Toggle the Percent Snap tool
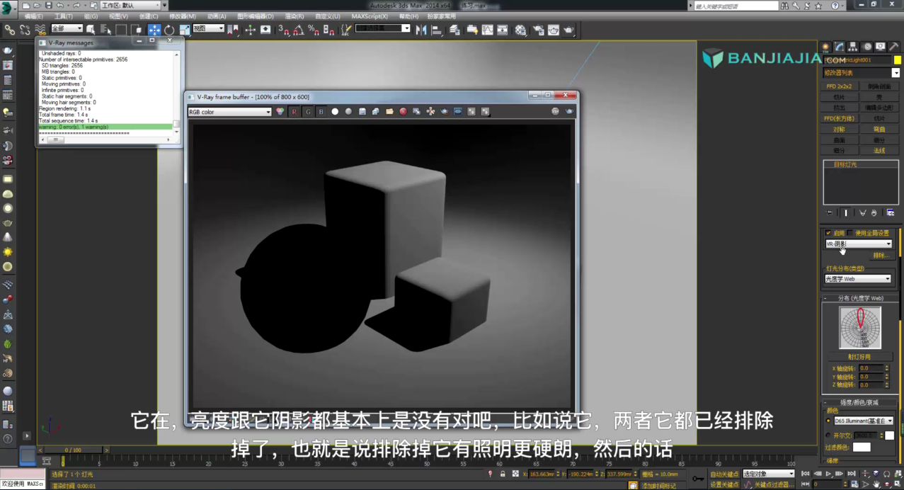Image resolution: width=904 pixels, height=490 pixels. tap(314, 30)
